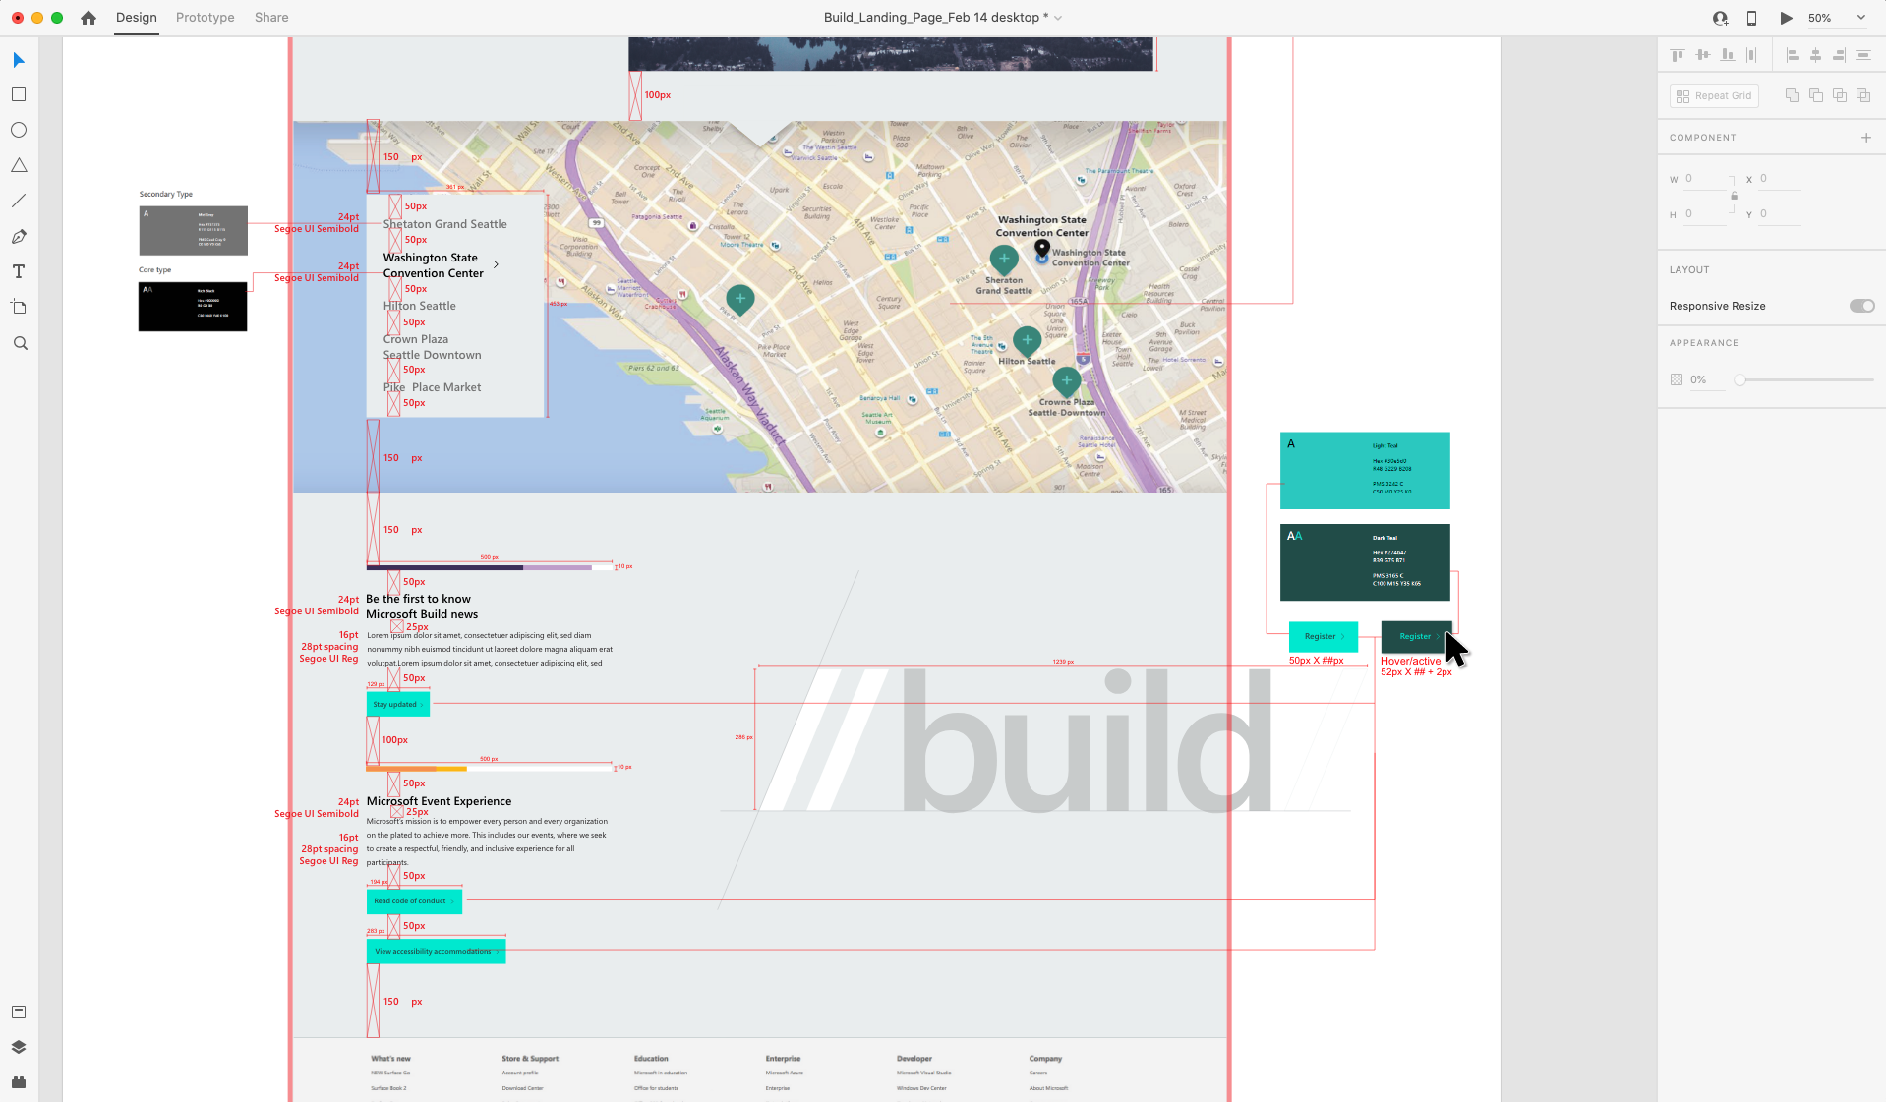
Task: Select the Rectangle tool
Action: (19, 95)
